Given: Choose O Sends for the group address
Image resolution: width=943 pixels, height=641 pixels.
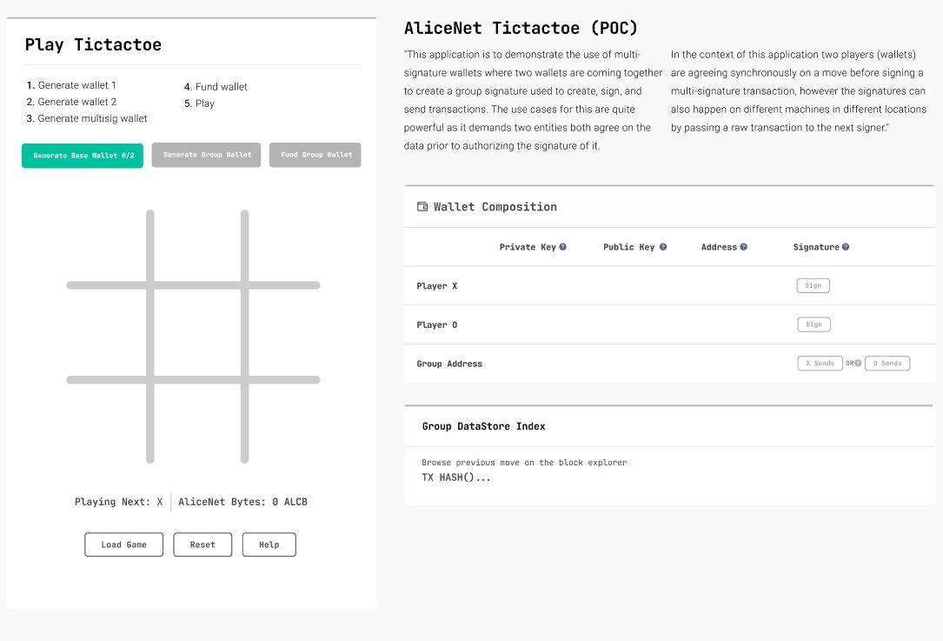Looking at the screenshot, I should [x=887, y=363].
